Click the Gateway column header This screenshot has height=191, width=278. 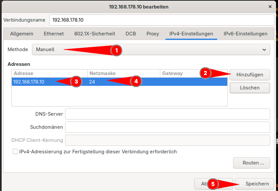click(172, 73)
